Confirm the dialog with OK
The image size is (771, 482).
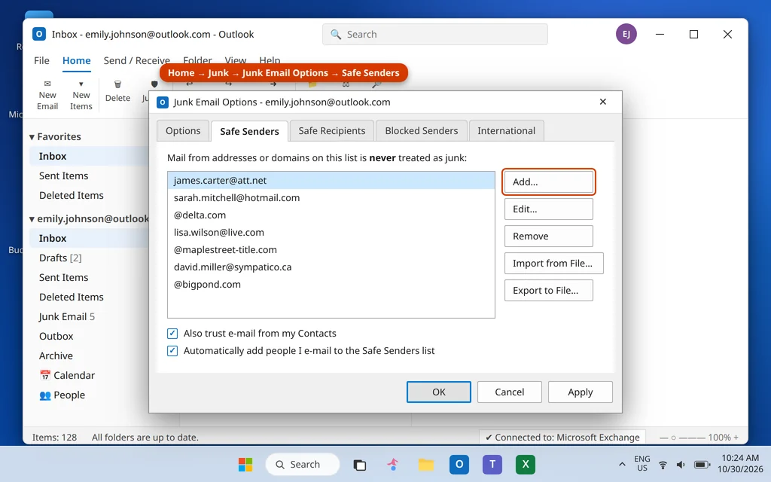[x=439, y=392]
